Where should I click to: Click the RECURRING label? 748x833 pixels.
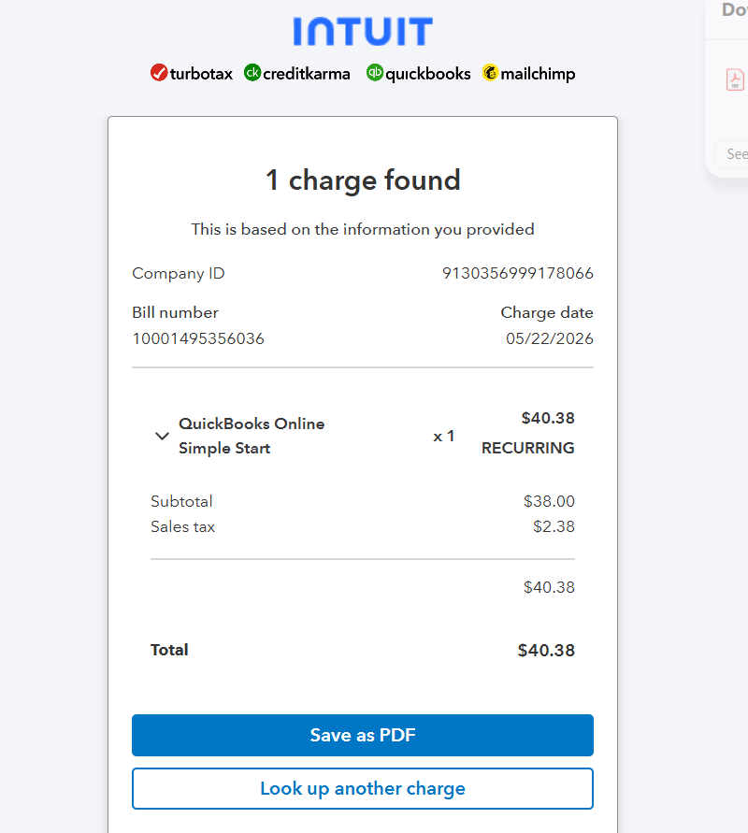528,448
